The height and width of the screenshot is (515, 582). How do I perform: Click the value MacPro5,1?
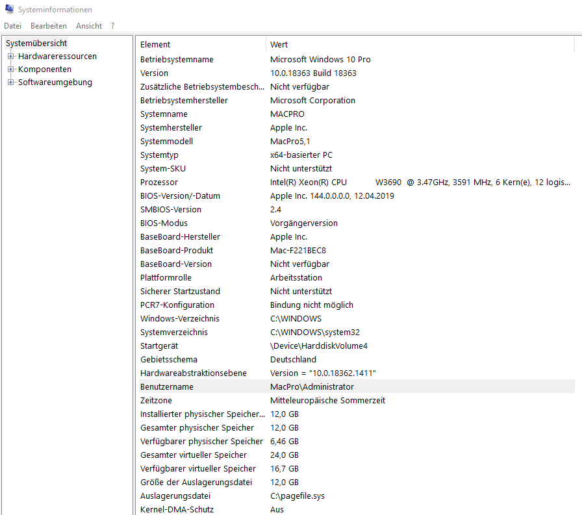(x=290, y=142)
